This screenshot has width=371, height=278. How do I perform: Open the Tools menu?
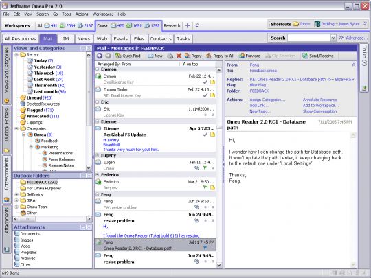coord(67,14)
